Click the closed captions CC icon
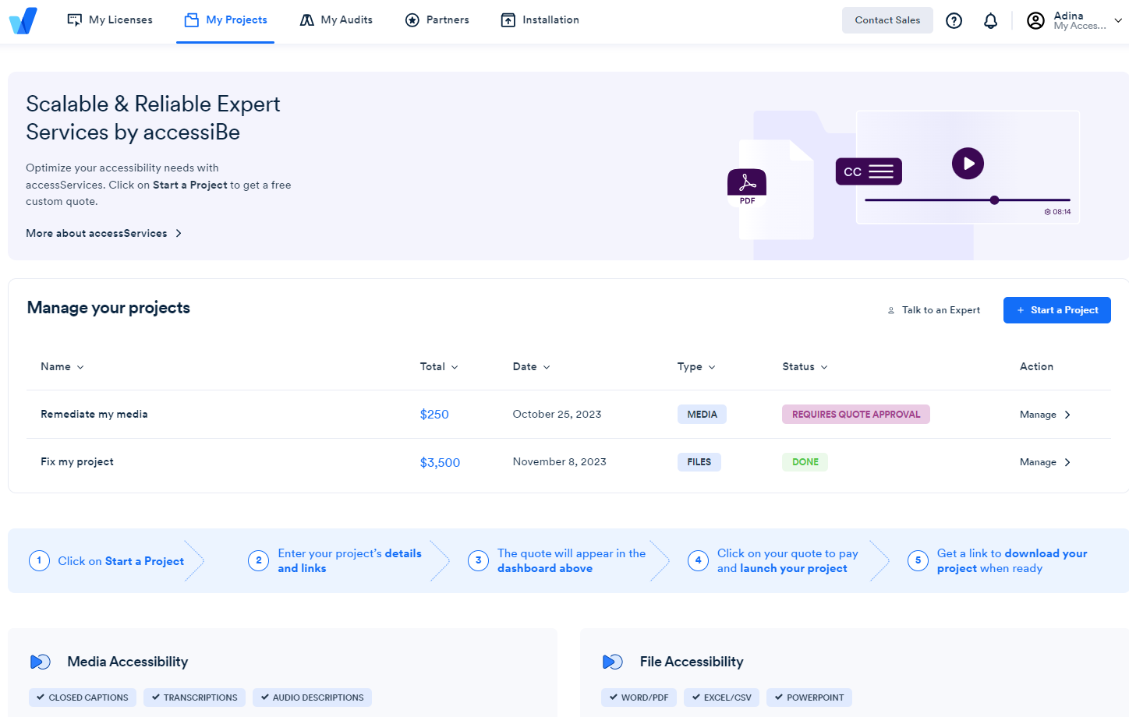1129x717 pixels. click(x=869, y=171)
